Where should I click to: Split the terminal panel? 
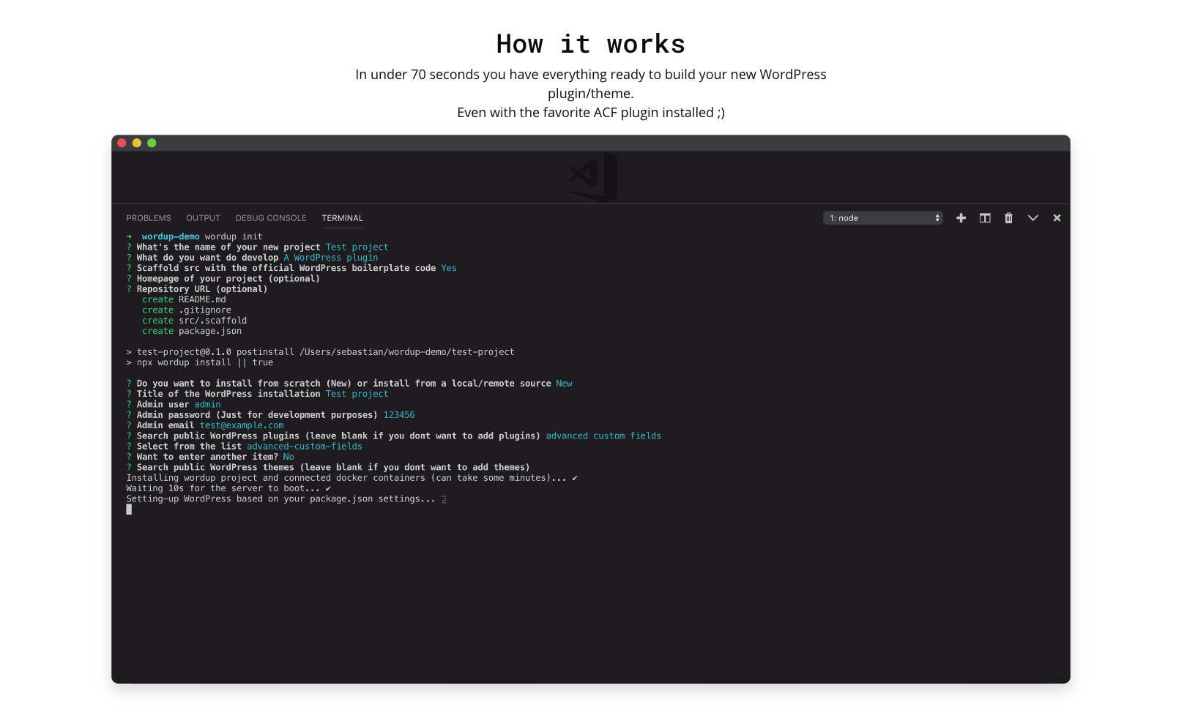(985, 218)
